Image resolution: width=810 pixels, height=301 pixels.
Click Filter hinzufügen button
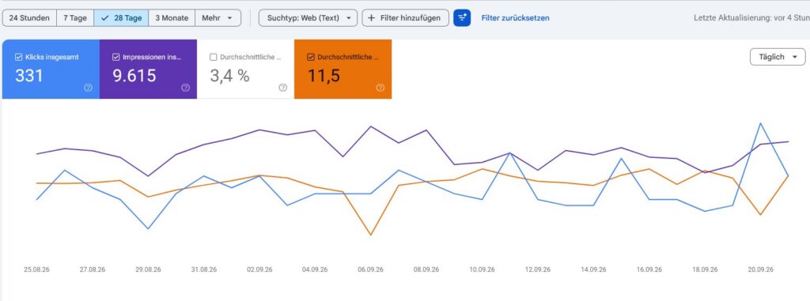click(x=406, y=17)
